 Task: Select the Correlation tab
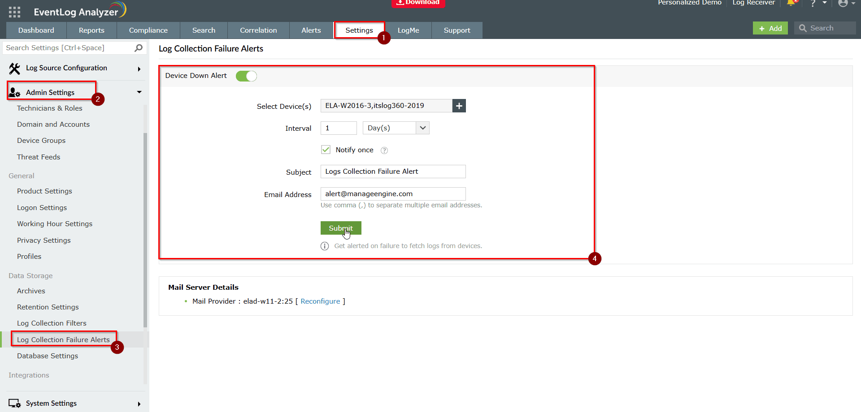point(258,30)
